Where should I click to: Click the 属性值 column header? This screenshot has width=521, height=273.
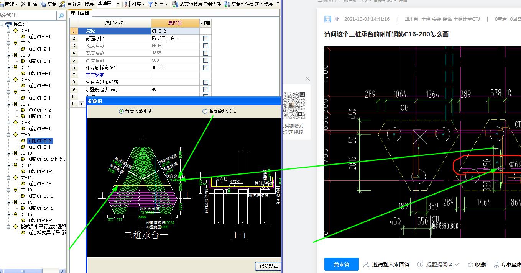175,23
